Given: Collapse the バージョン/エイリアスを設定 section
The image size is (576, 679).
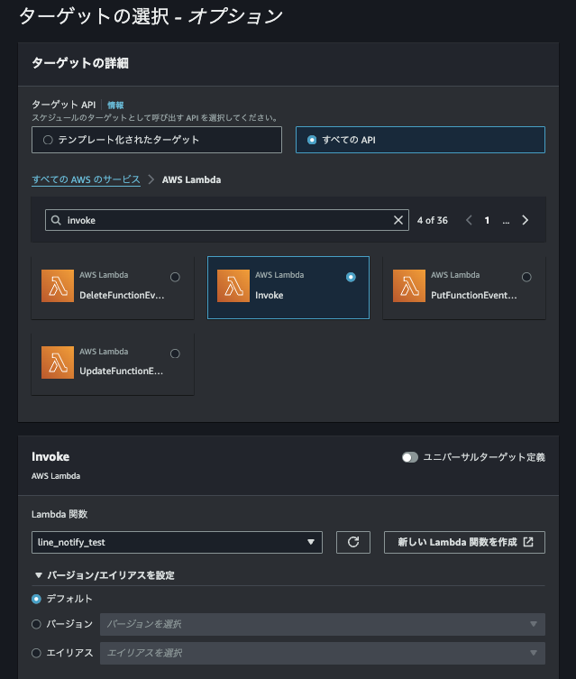Looking at the screenshot, I should click(x=105, y=575).
